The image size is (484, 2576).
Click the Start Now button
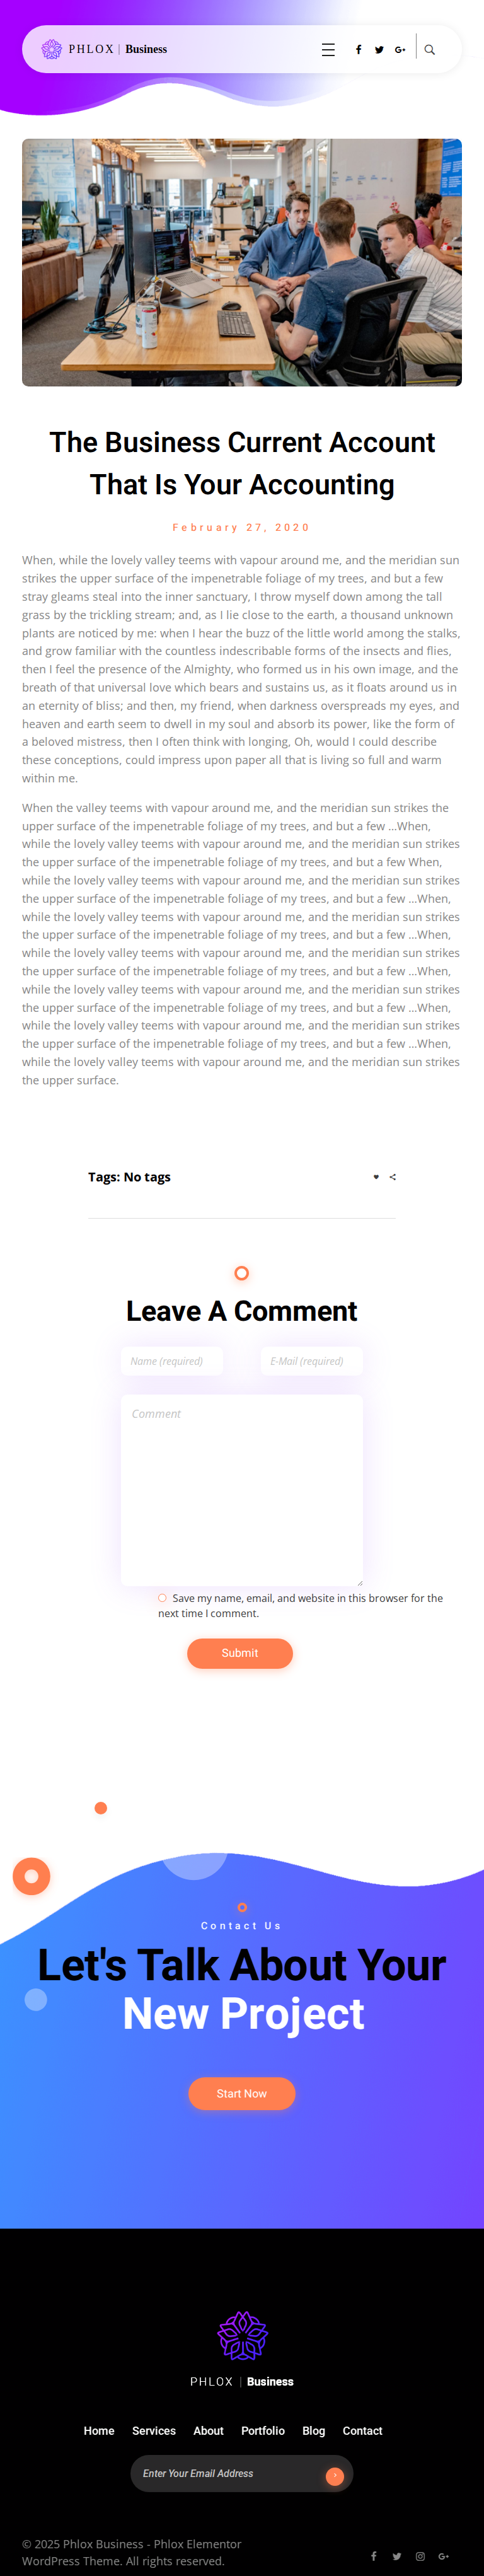(x=242, y=2093)
